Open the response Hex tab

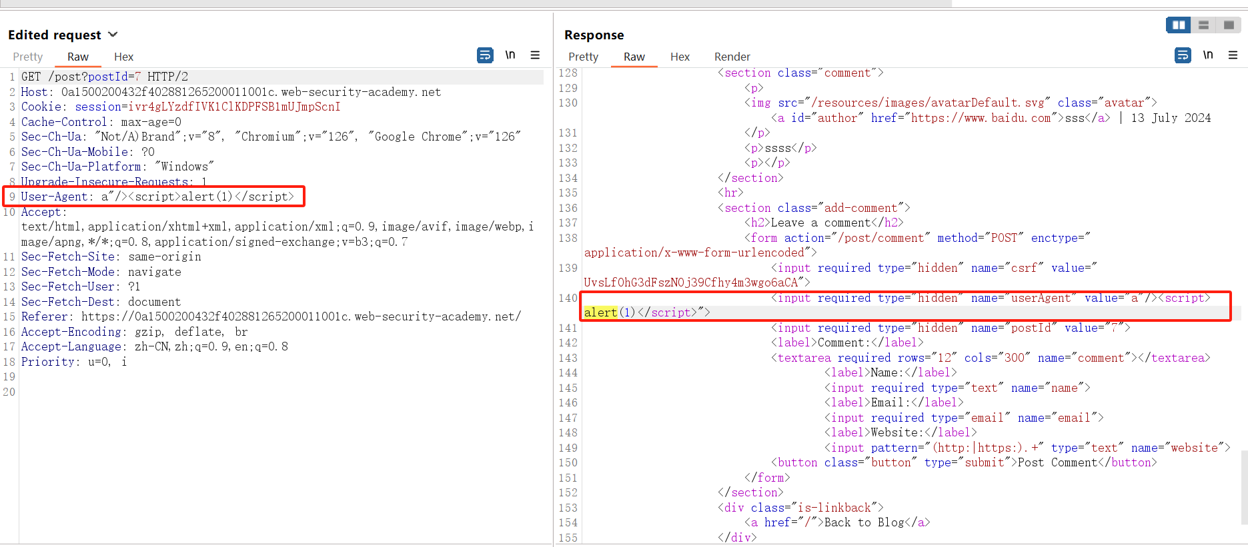[x=680, y=57]
